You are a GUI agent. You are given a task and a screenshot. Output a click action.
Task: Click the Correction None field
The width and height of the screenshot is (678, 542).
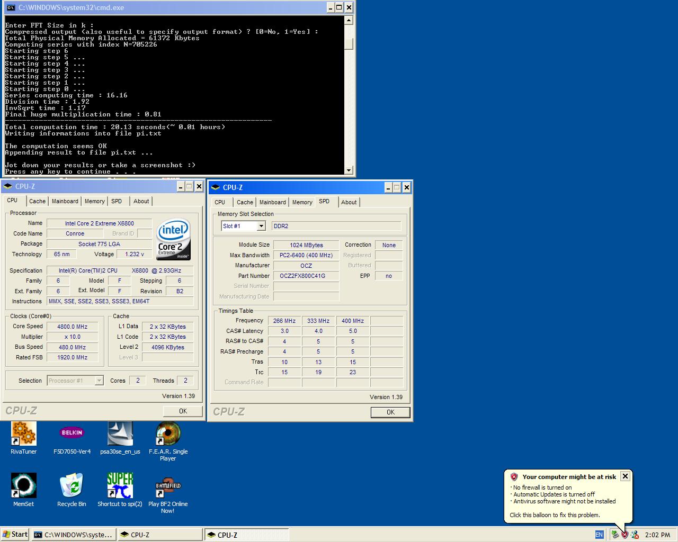coord(389,245)
